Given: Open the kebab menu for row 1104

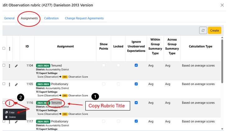Looking at the screenshot, I should coord(9,66).
